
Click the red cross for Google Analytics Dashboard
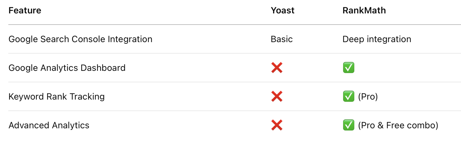[277, 68]
